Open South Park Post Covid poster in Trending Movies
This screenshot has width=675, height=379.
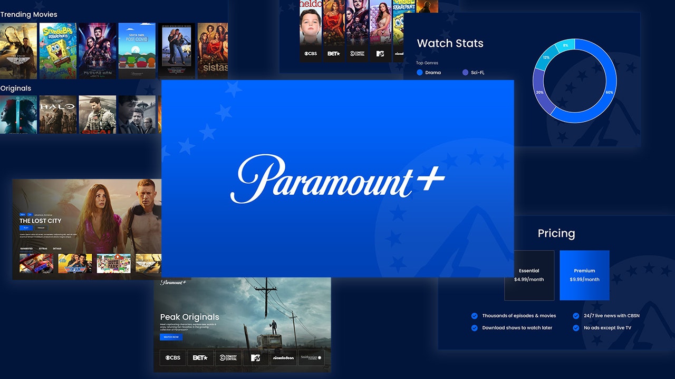137,51
